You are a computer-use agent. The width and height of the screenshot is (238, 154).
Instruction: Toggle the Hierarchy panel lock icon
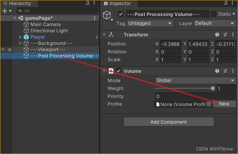[x=88, y=3]
